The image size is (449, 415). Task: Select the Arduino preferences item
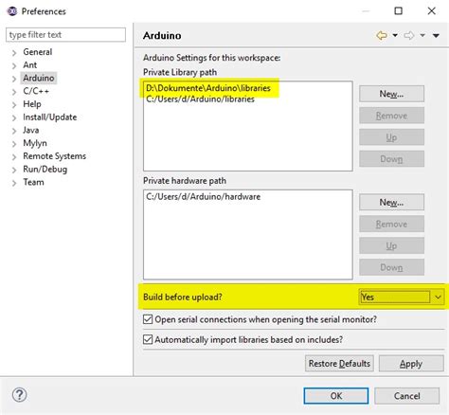pyautogui.click(x=39, y=78)
